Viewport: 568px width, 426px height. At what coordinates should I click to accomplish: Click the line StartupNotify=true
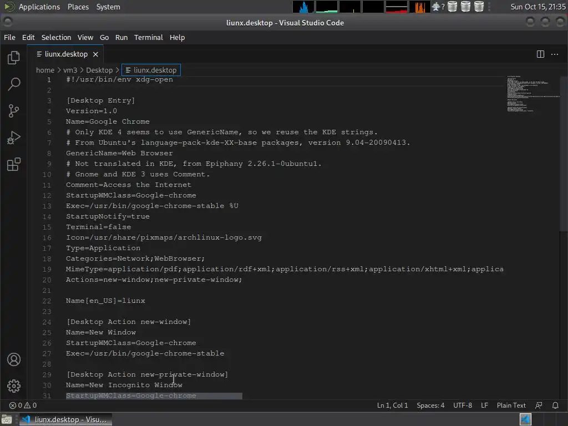[x=108, y=216]
